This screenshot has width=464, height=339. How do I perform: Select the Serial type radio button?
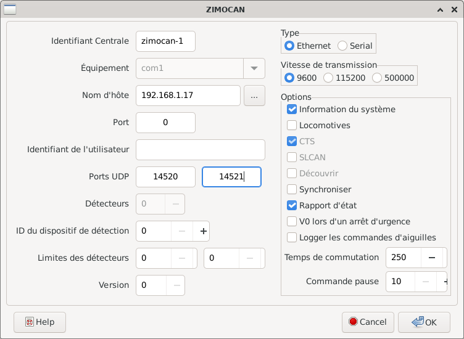(x=342, y=46)
